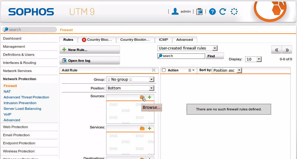Browse Services with the folder icon

142,128
